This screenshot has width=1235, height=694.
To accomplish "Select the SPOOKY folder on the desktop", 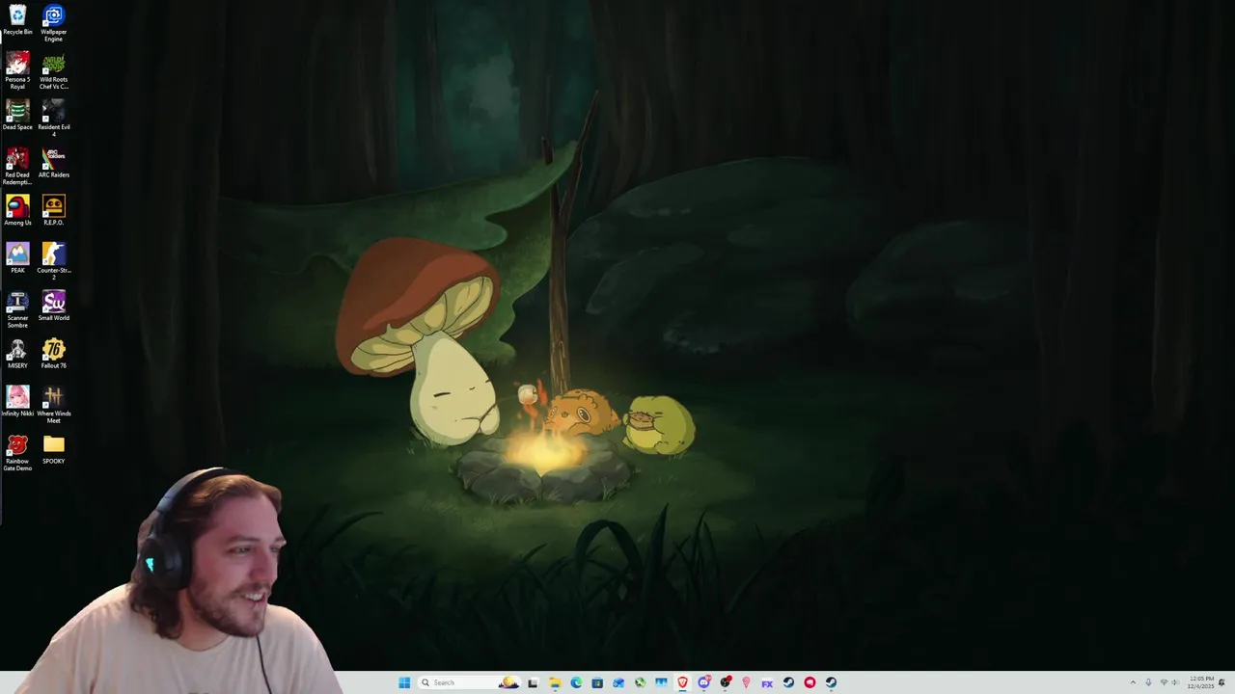I will 53,448.
